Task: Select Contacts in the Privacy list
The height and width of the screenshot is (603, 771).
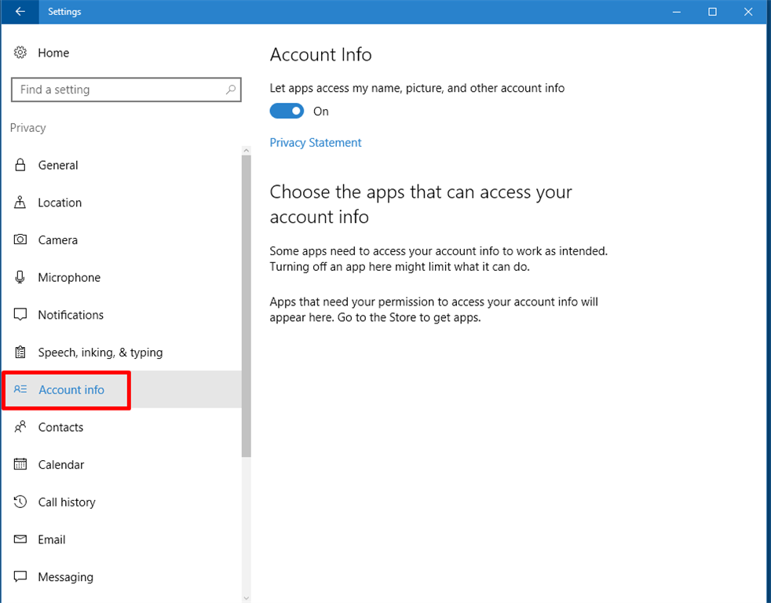Action: (x=60, y=427)
